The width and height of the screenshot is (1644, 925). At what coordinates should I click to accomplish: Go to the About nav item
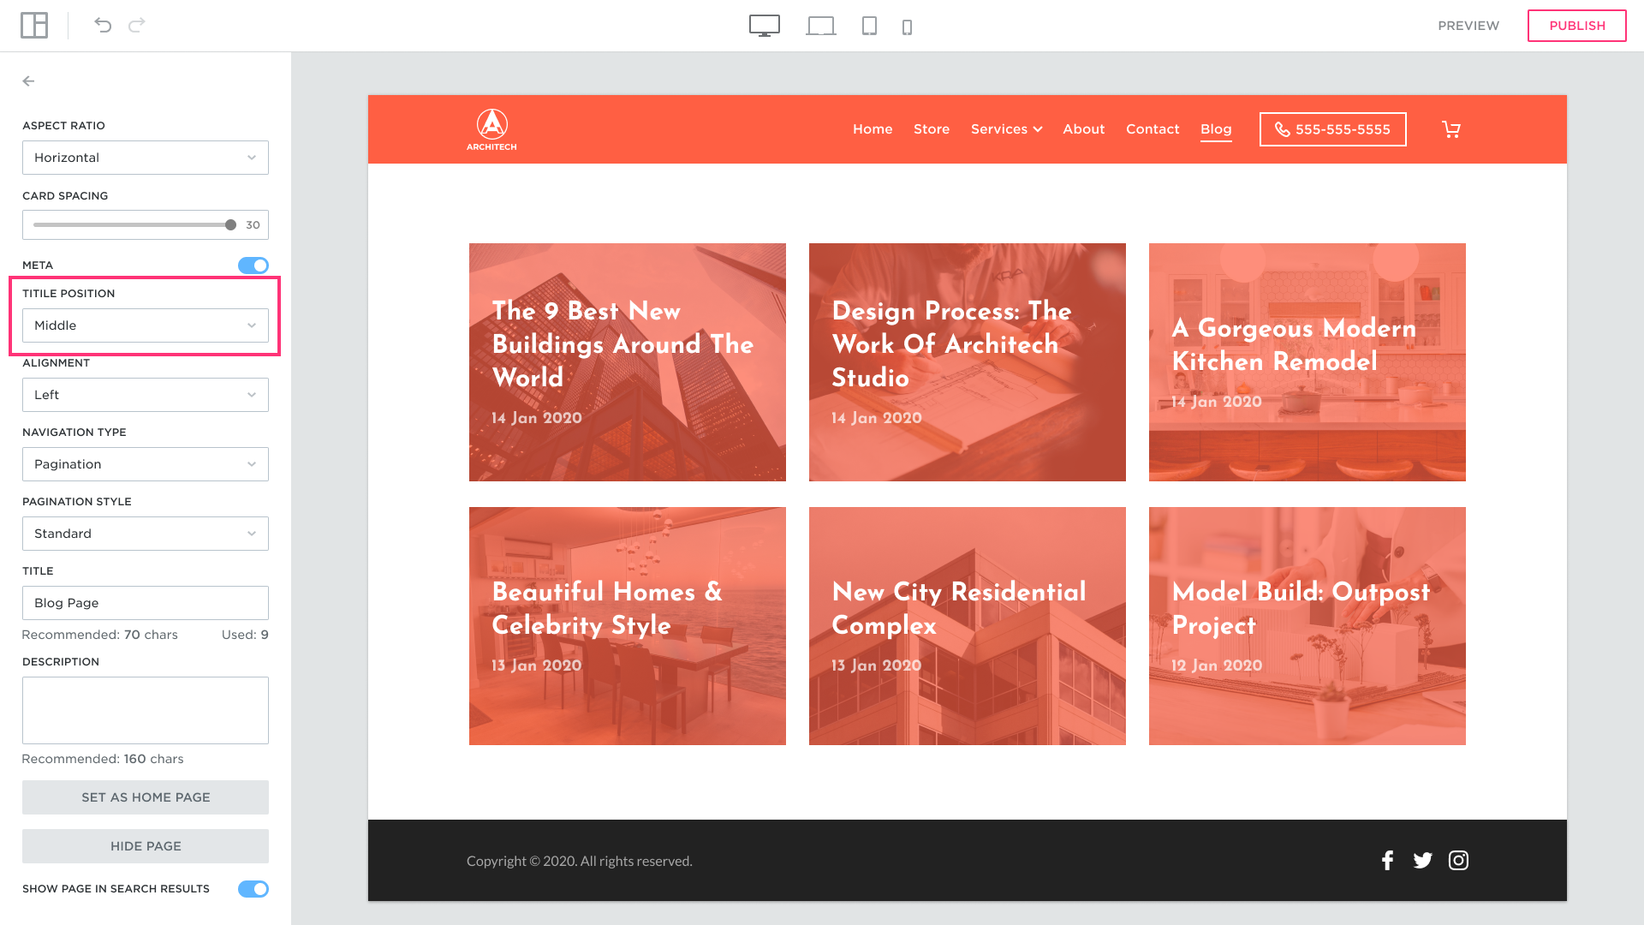1083,129
